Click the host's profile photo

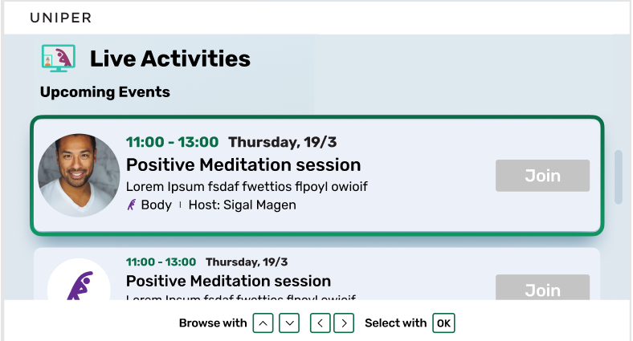point(79,176)
